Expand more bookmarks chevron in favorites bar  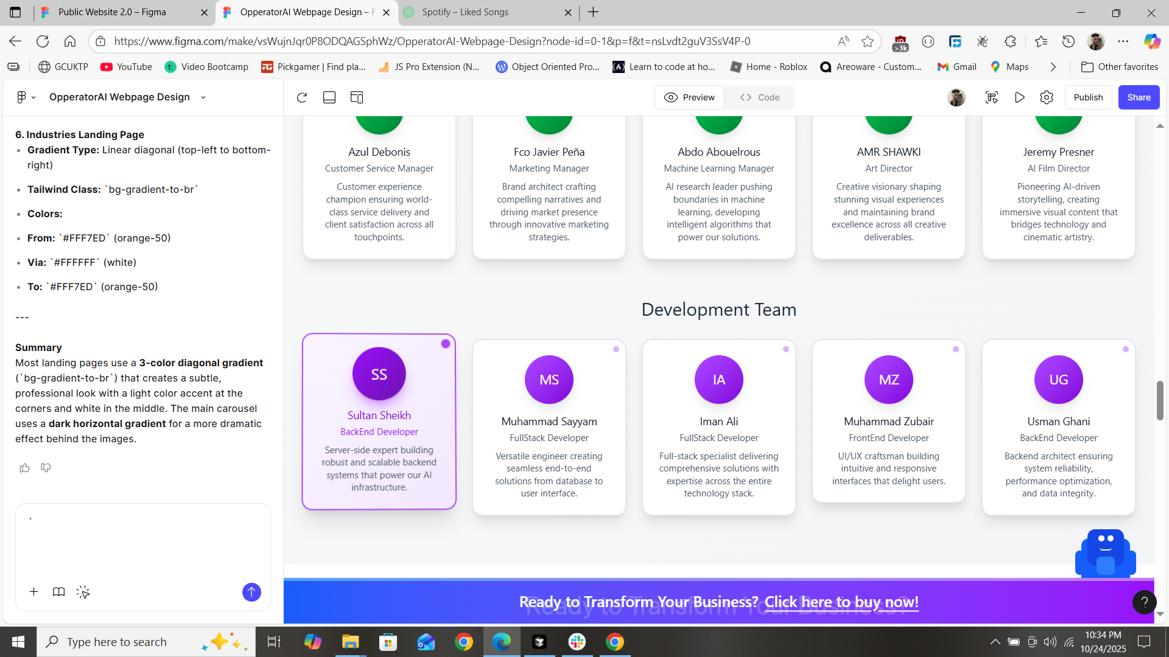click(1053, 67)
